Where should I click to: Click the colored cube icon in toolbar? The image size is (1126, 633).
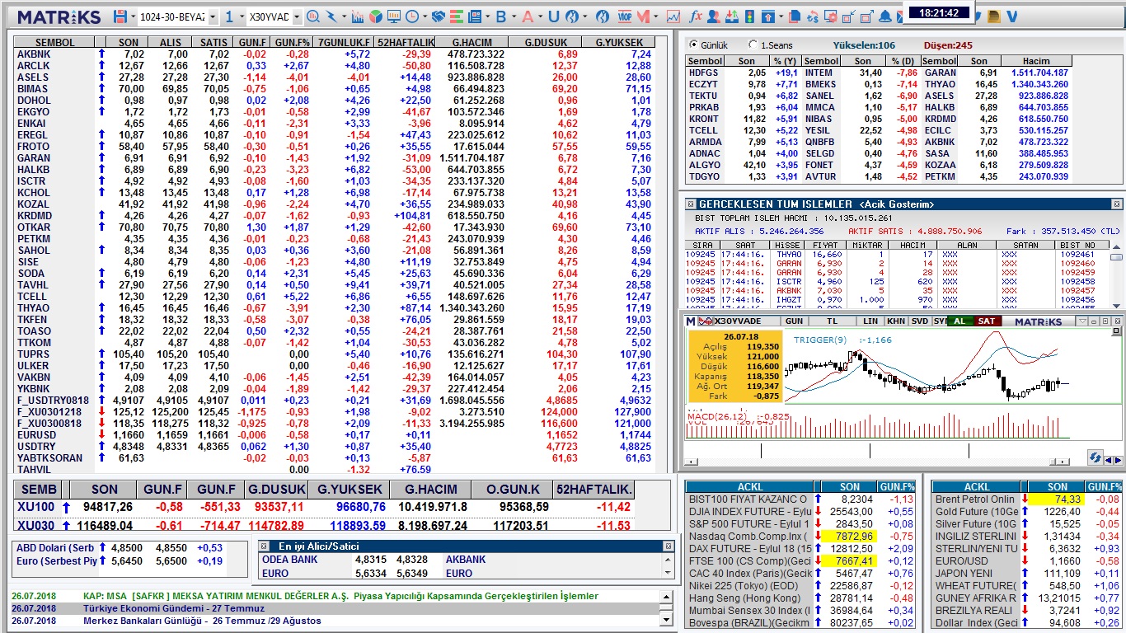(375, 16)
